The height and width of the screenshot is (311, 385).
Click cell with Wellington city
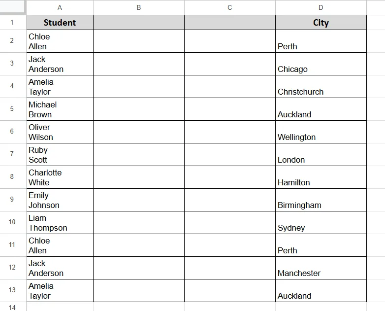(x=321, y=132)
